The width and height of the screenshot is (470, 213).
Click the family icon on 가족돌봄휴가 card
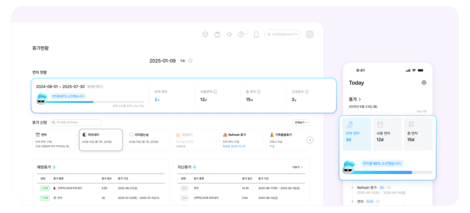272,135
